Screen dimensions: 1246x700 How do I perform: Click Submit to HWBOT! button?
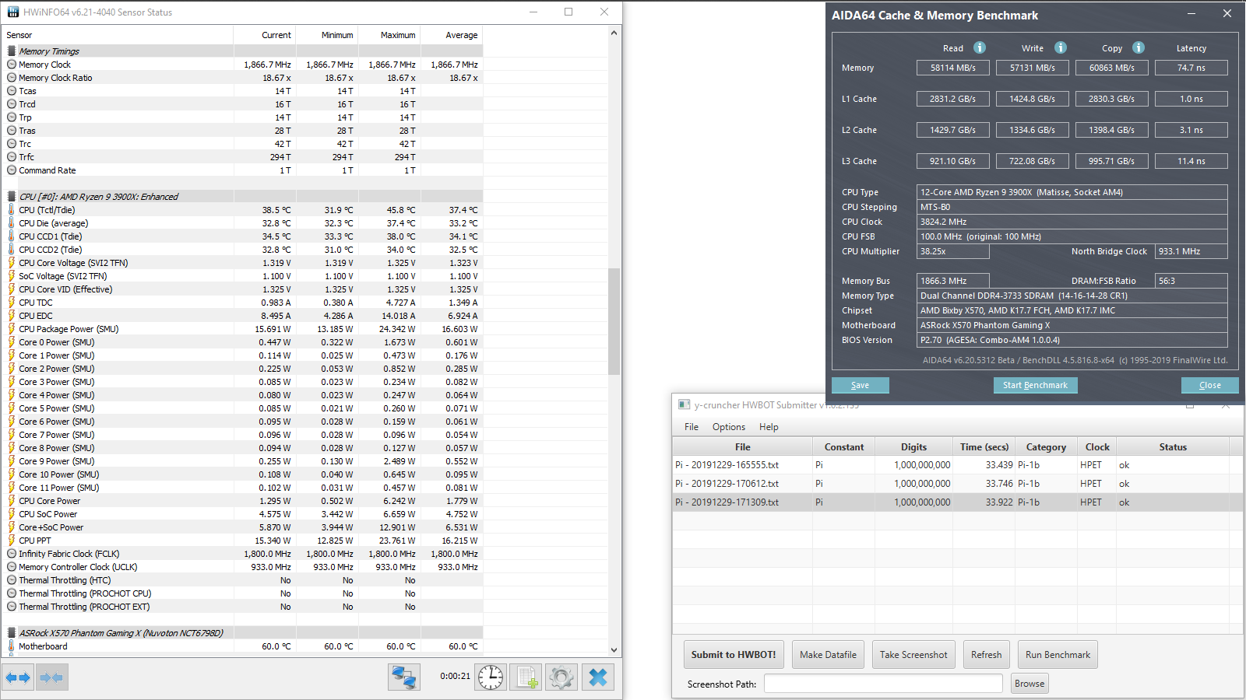(x=734, y=655)
